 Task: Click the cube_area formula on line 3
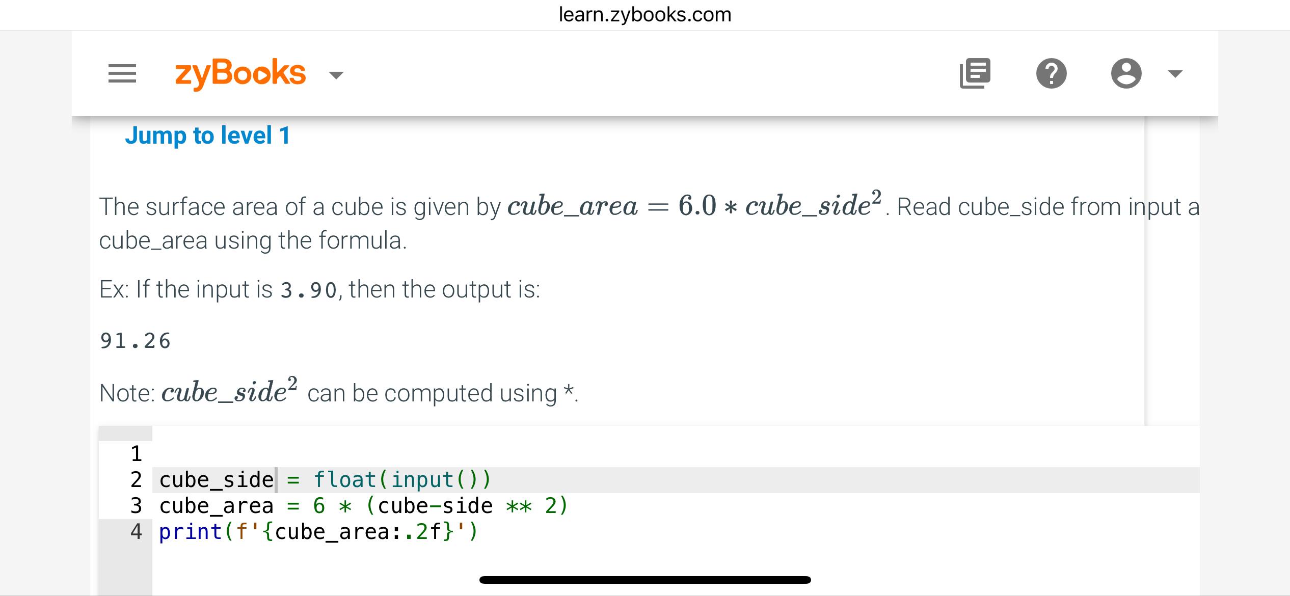pos(364,505)
